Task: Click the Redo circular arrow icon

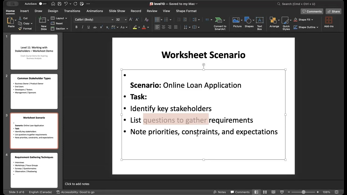Action: click(x=75, y=4)
